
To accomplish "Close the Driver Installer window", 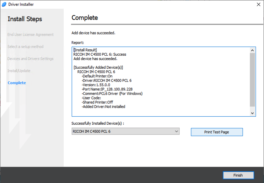I will (258, 4).
